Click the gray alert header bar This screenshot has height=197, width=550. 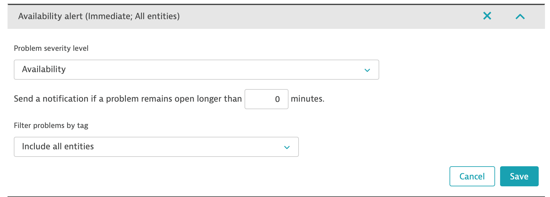(x=314, y=16)
